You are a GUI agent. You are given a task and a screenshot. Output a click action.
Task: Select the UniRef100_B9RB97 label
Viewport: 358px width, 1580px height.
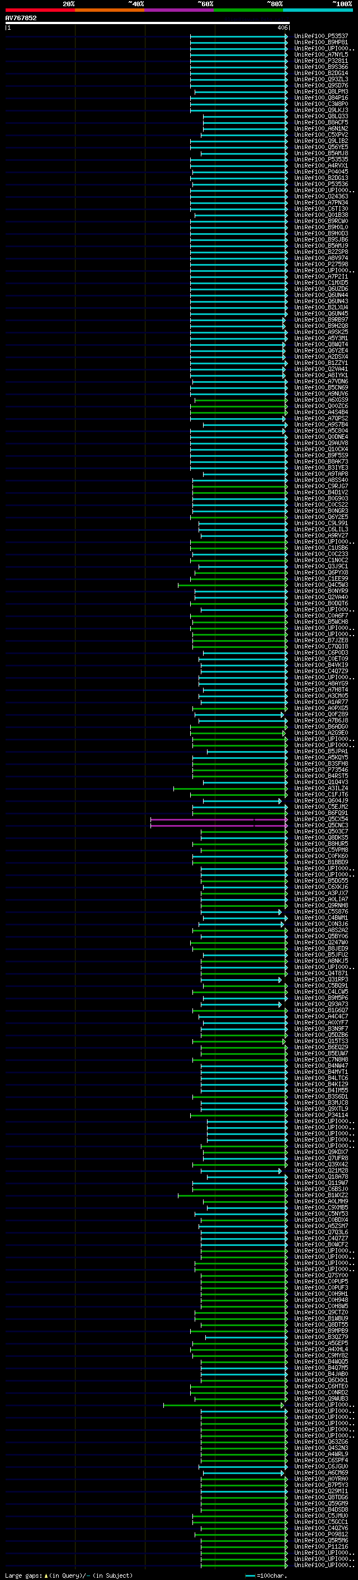(x=321, y=319)
